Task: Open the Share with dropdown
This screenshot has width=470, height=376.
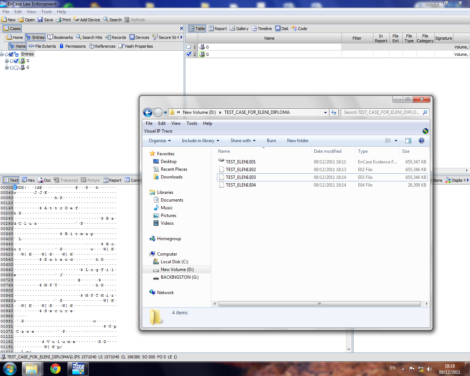Action: pyautogui.click(x=243, y=141)
